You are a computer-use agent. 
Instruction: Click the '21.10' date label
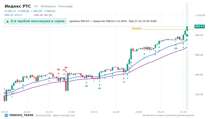click(x=49, y=112)
